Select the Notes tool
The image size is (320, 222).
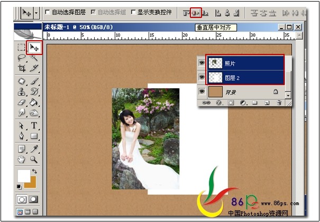tap(21, 149)
